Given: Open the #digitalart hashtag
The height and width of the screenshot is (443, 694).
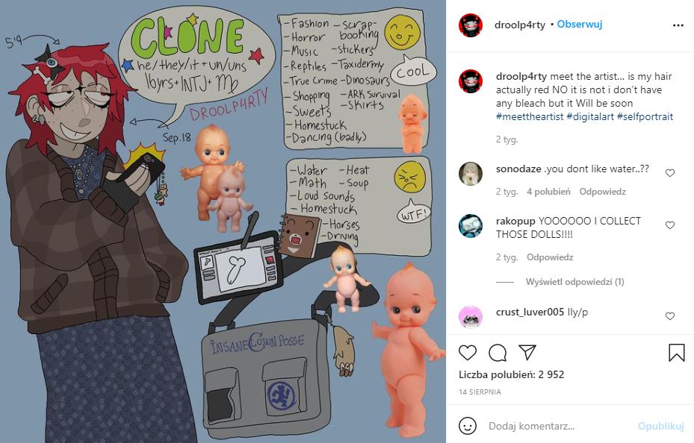Looking at the screenshot, I should [x=590, y=116].
